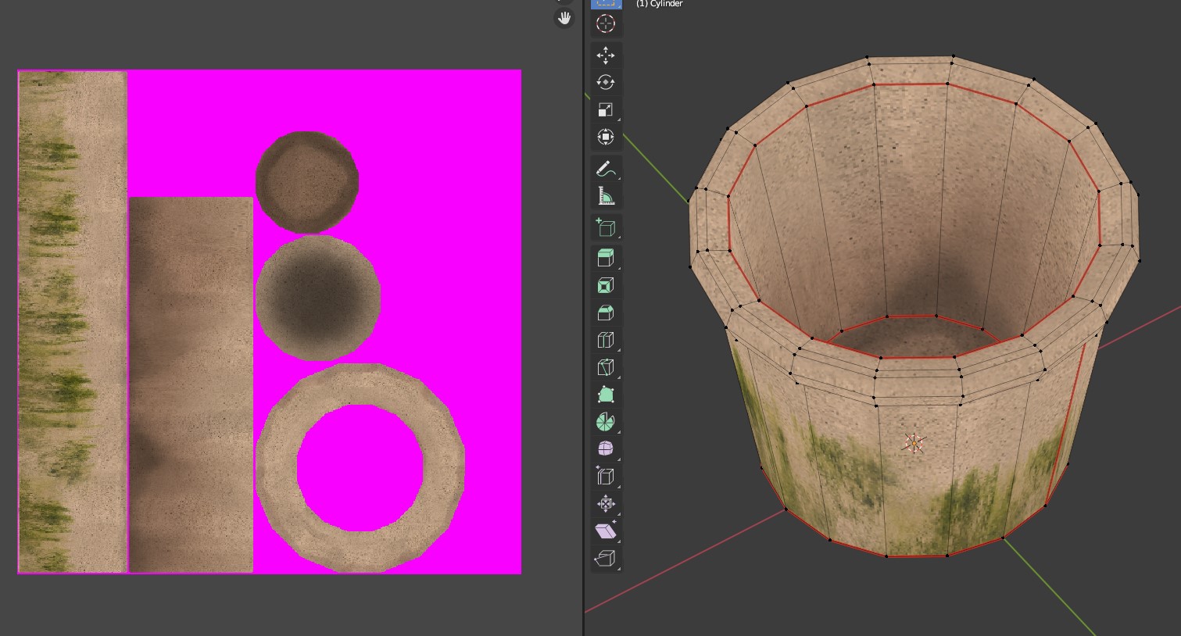Screen dimensions: 1181x636
Task: Activate the Measure tool
Action: (x=606, y=195)
